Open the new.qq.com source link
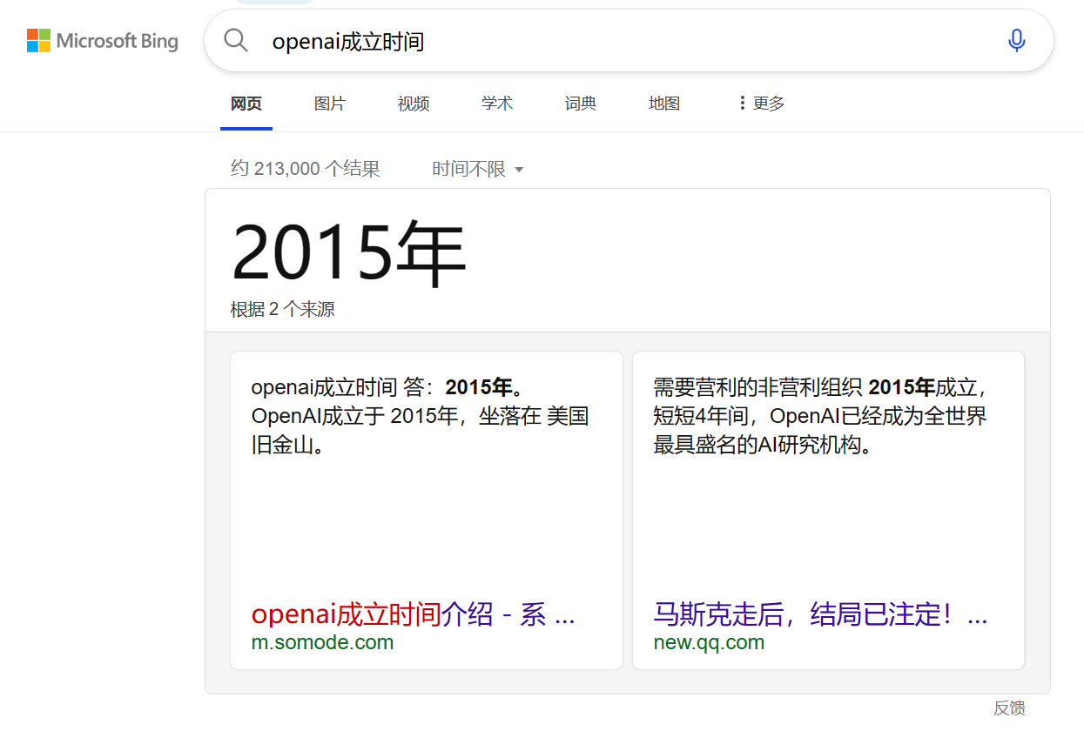This screenshot has height=731, width=1084. (709, 642)
